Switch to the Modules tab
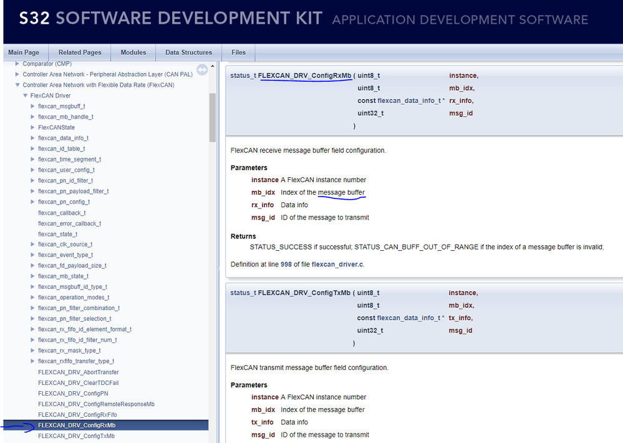This screenshot has width=623, height=443. pyautogui.click(x=133, y=52)
